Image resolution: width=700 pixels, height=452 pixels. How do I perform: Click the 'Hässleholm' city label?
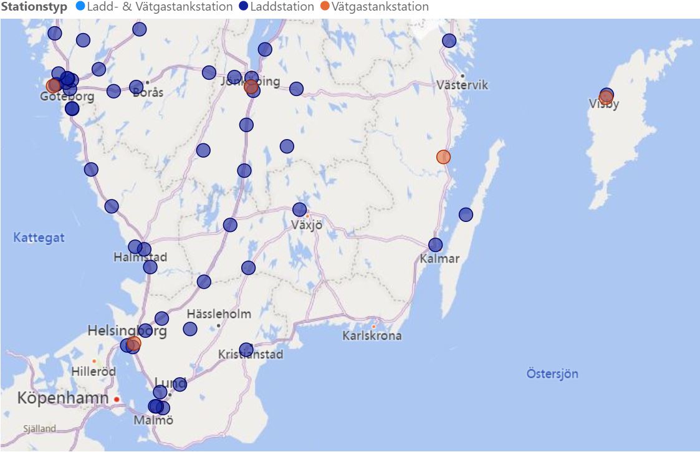tap(219, 314)
